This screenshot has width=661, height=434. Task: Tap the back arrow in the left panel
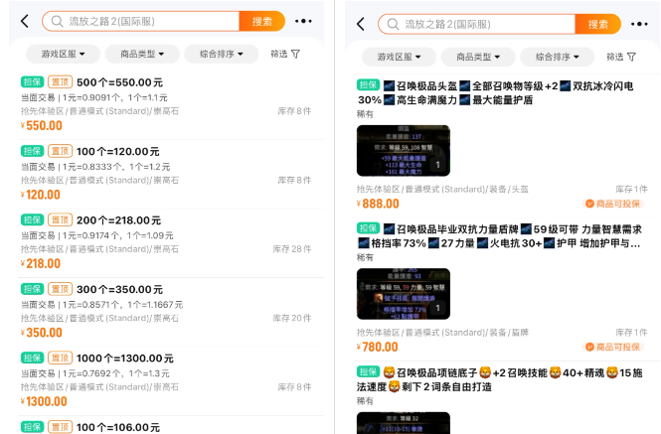(x=25, y=21)
